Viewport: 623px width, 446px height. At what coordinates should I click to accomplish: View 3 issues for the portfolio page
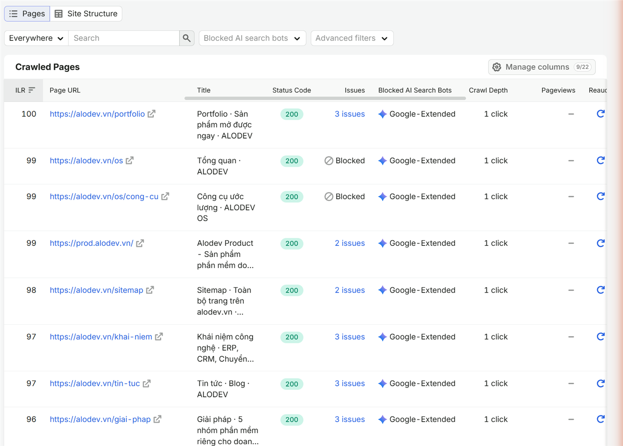pos(350,114)
